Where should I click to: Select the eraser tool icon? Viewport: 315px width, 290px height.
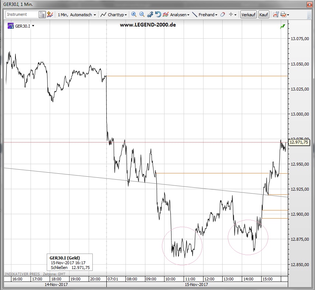(223, 15)
